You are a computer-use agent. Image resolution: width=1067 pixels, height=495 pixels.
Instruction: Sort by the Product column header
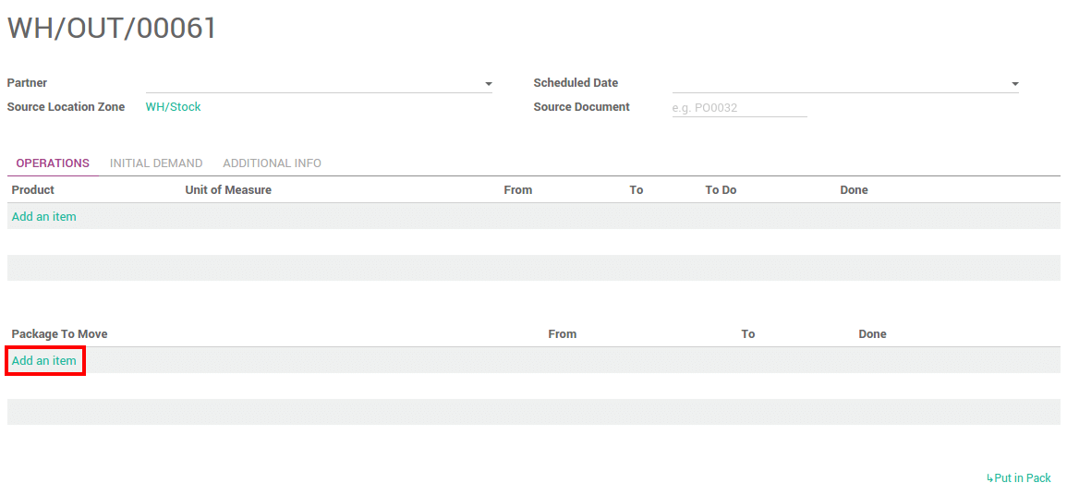pyautogui.click(x=33, y=190)
